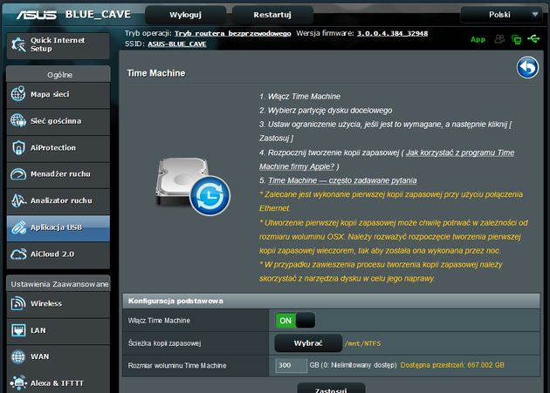Click the green App link

point(478,39)
